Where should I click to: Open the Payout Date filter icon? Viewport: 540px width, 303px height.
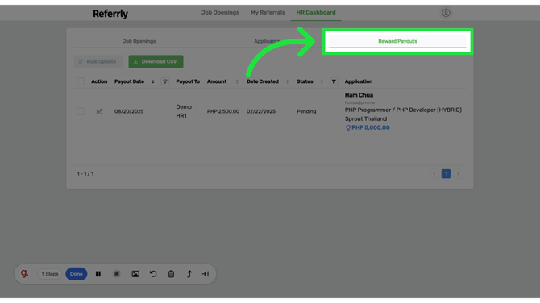coord(165,81)
